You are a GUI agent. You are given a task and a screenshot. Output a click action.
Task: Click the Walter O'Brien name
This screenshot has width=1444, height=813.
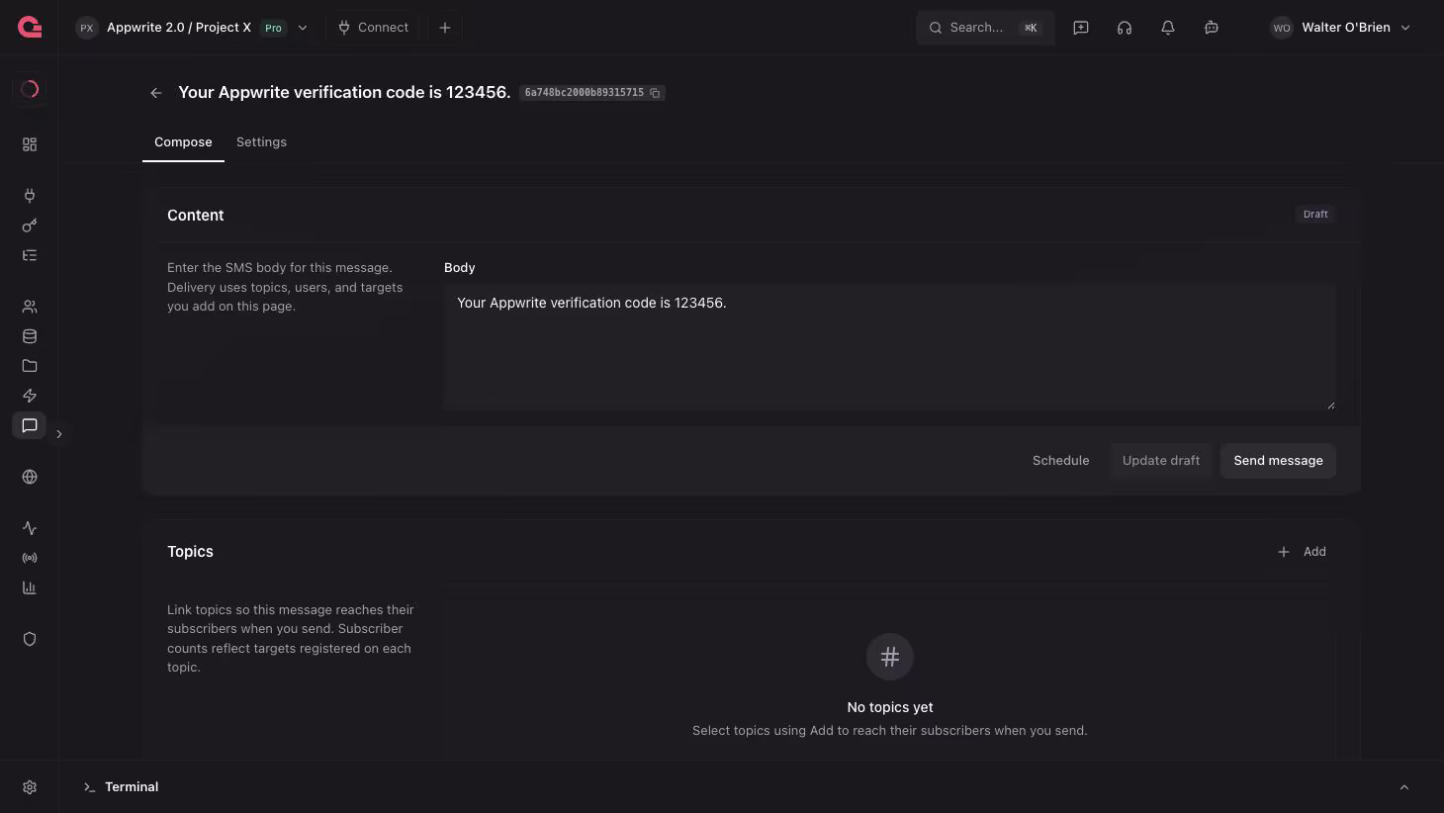tap(1346, 28)
